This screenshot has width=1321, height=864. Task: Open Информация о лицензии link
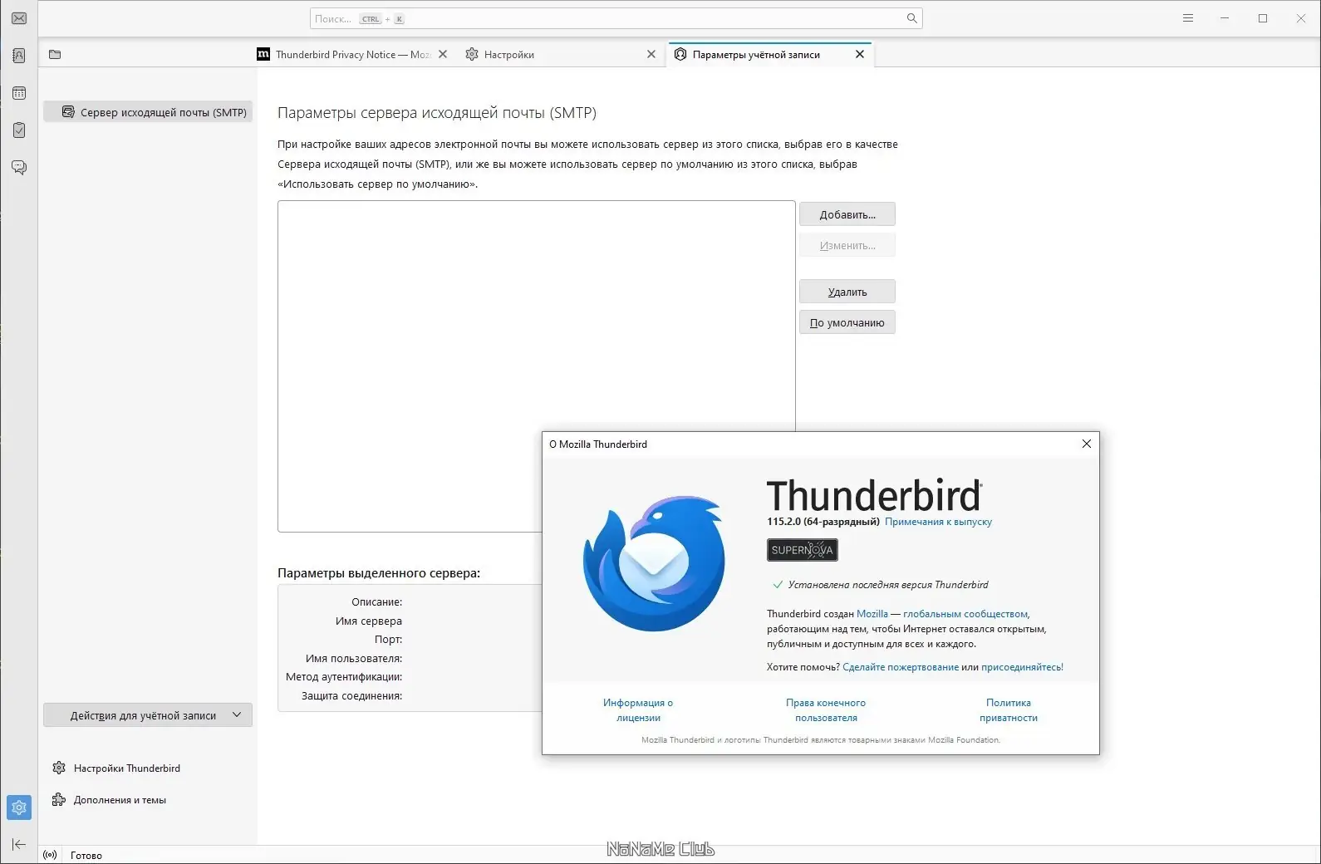(638, 710)
